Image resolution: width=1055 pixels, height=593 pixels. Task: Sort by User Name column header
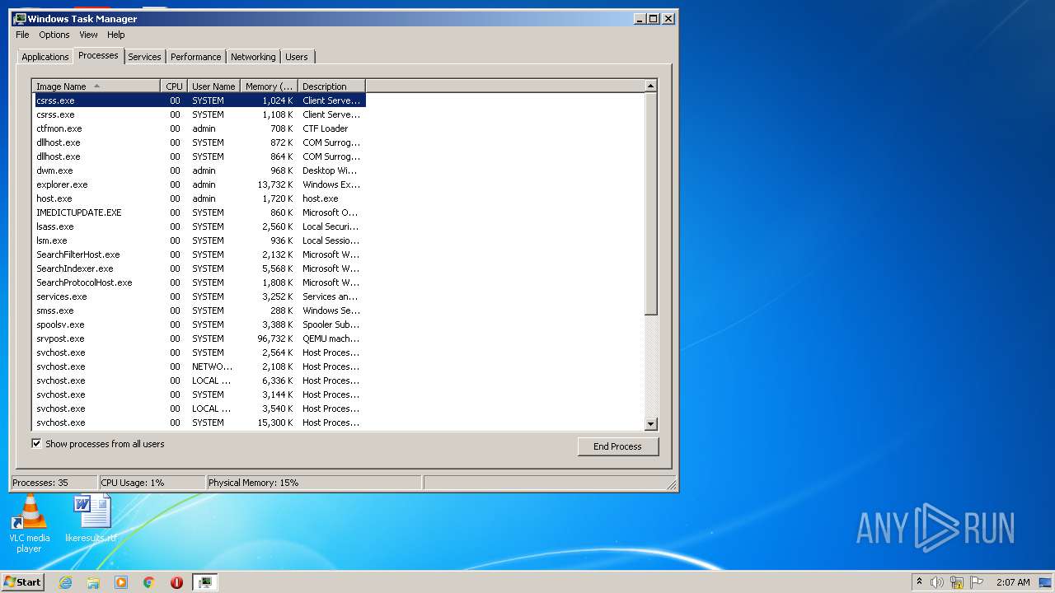coord(213,86)
